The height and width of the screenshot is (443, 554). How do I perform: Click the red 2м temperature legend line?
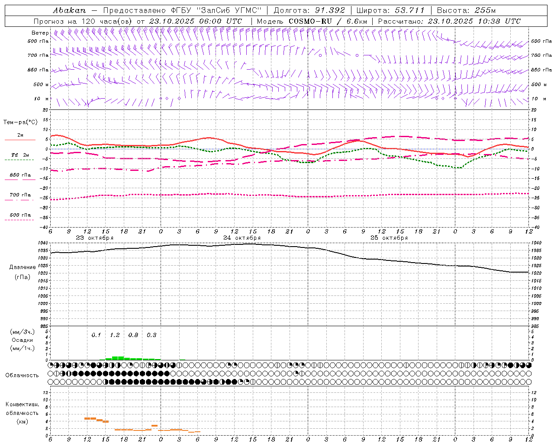pyautogui.click(x=20, y=140)
